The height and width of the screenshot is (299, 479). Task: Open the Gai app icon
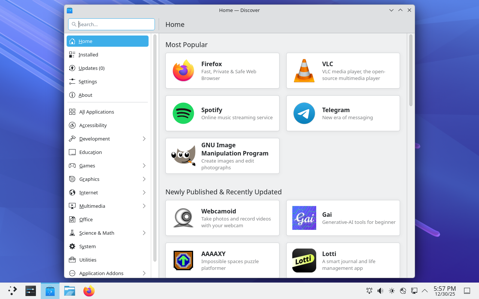(x=304, y=218)
